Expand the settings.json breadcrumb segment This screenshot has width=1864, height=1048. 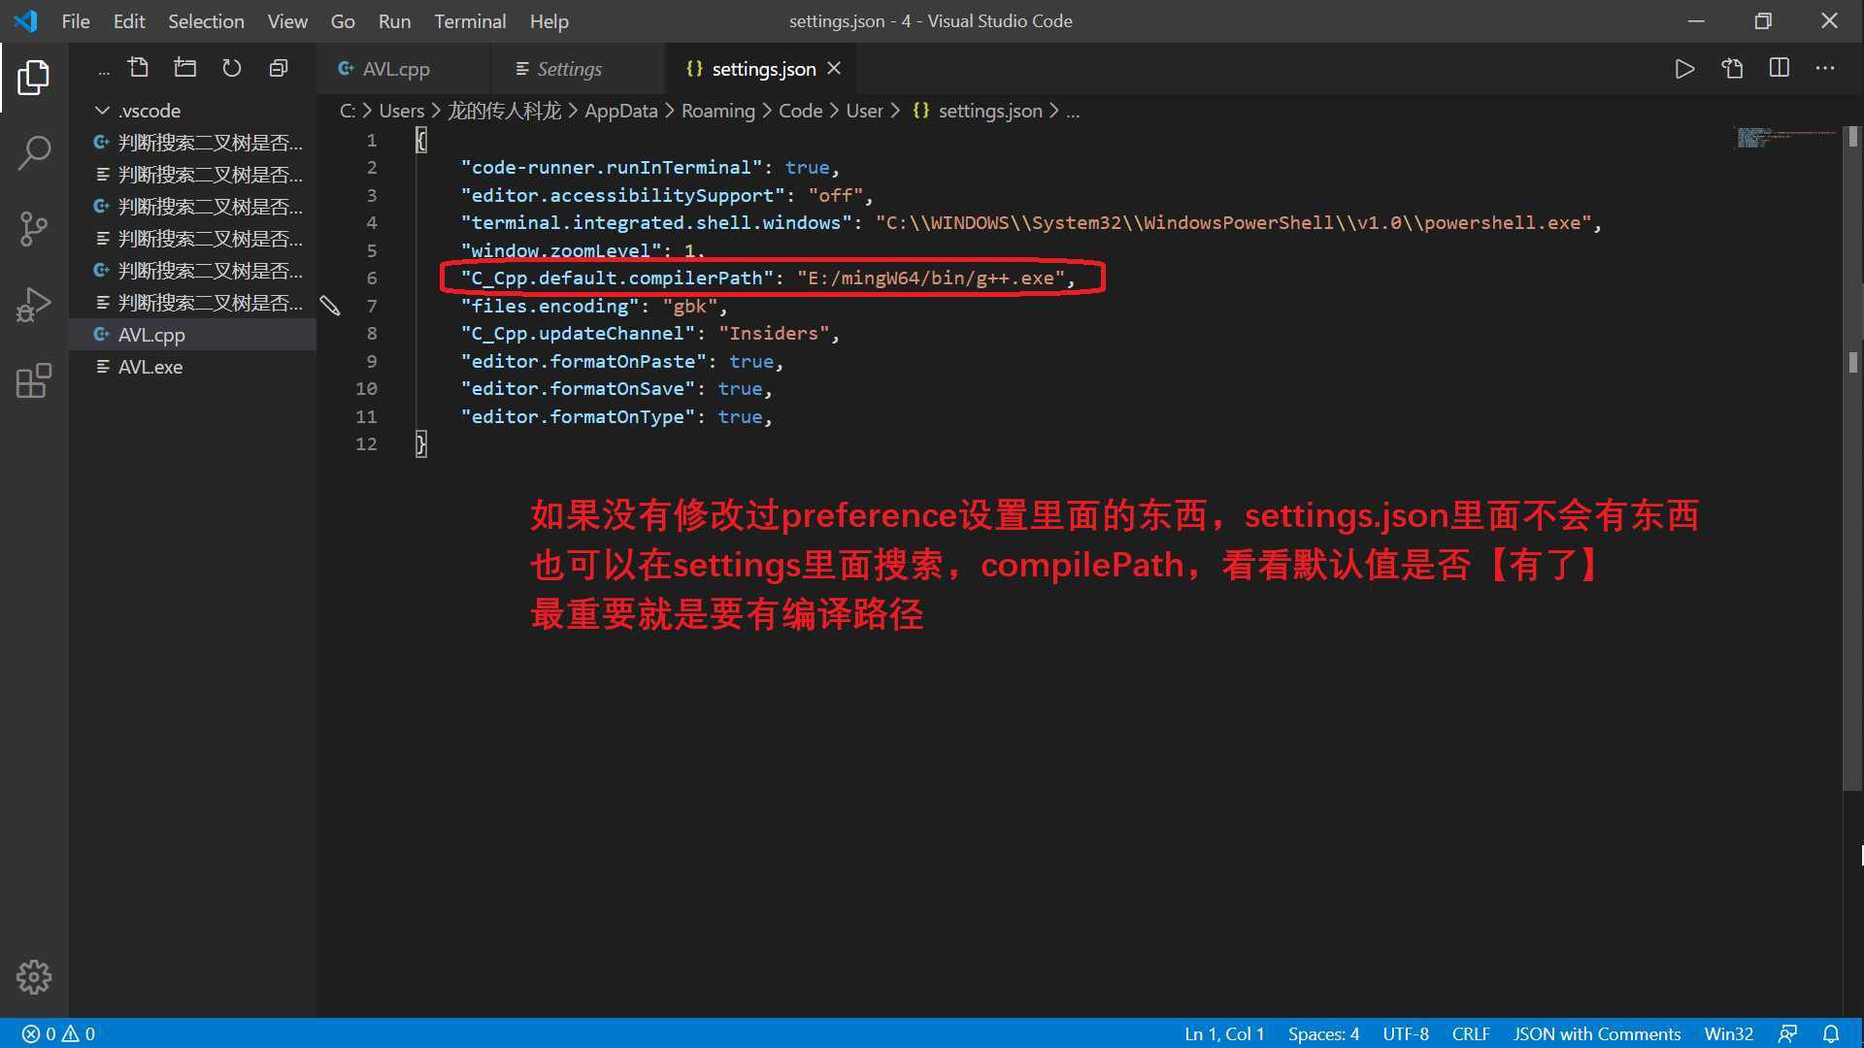pos(977,111)
